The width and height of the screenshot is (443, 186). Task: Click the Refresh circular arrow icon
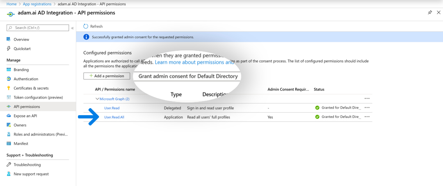point(86,26)
